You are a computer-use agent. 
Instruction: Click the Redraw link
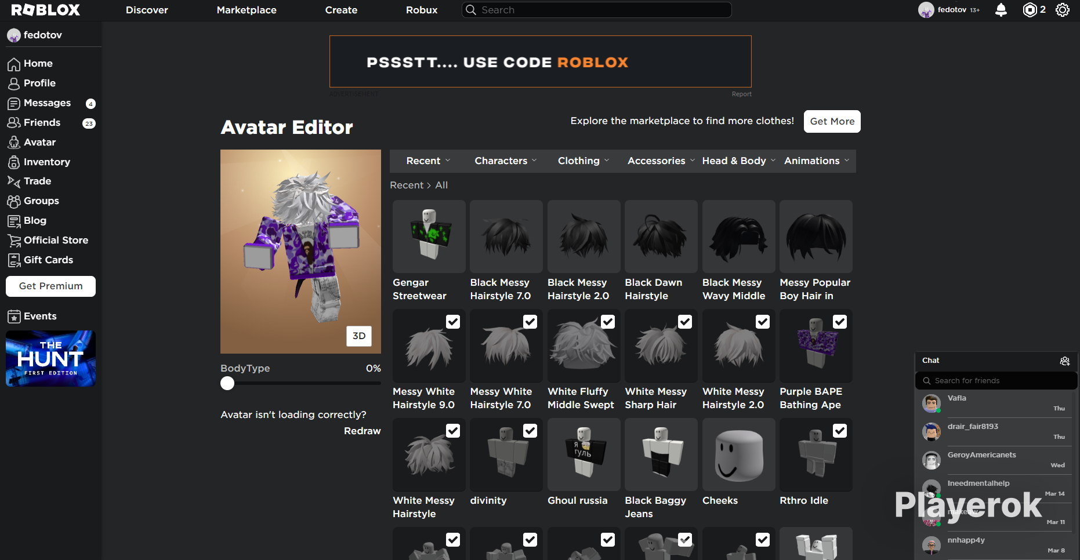click(363, 431)
